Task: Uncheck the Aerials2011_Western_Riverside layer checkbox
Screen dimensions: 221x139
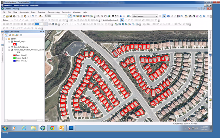Action: coord(12,50)
